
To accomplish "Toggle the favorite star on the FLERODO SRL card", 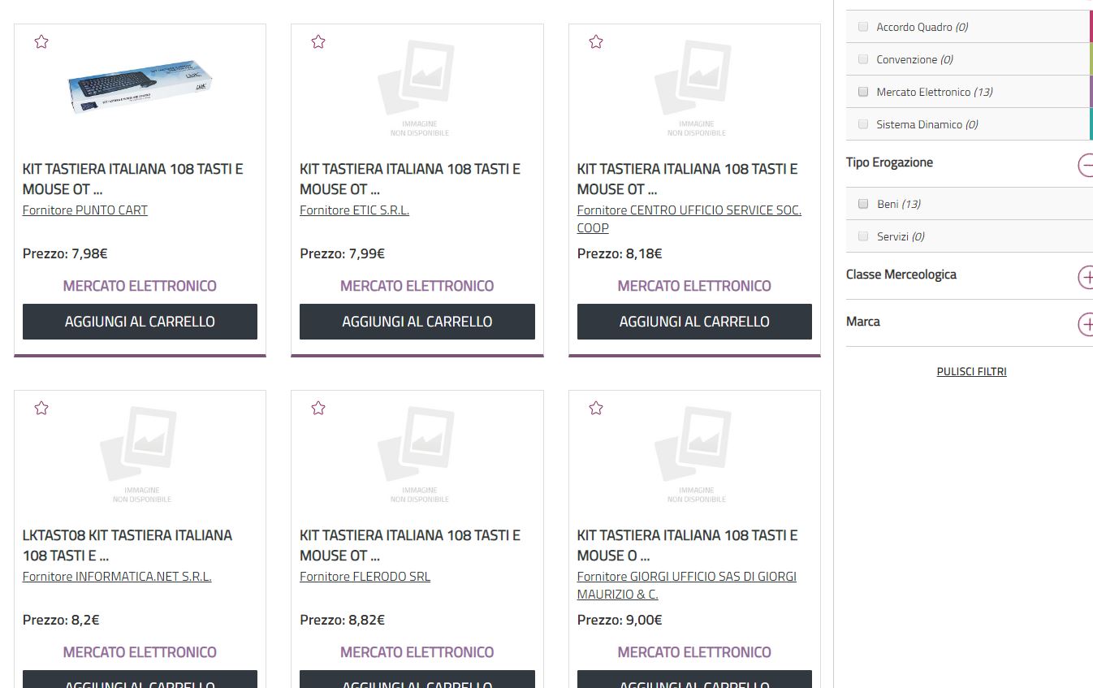I will 318,408.
